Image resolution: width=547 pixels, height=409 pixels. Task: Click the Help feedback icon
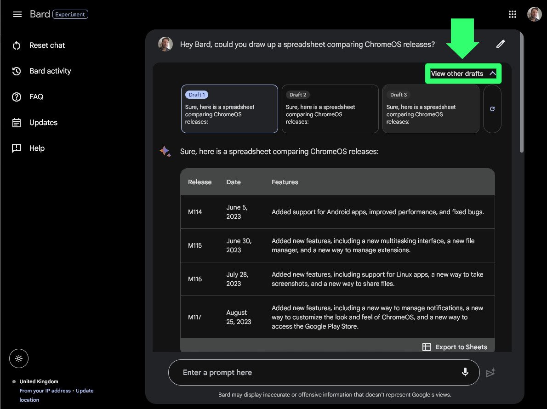(17, 148)
